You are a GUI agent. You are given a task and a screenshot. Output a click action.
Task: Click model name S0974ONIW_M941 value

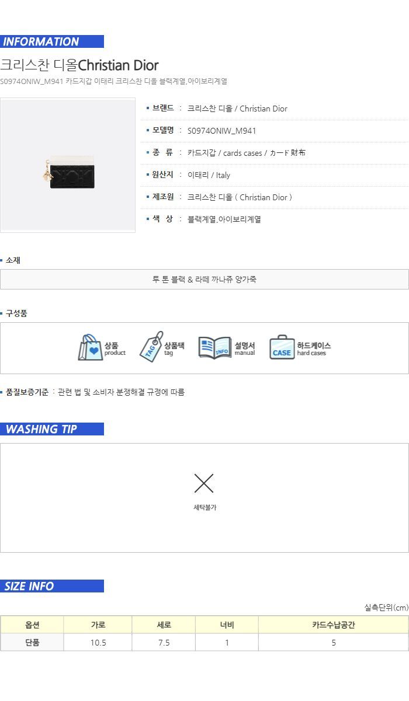coord(221,131)
